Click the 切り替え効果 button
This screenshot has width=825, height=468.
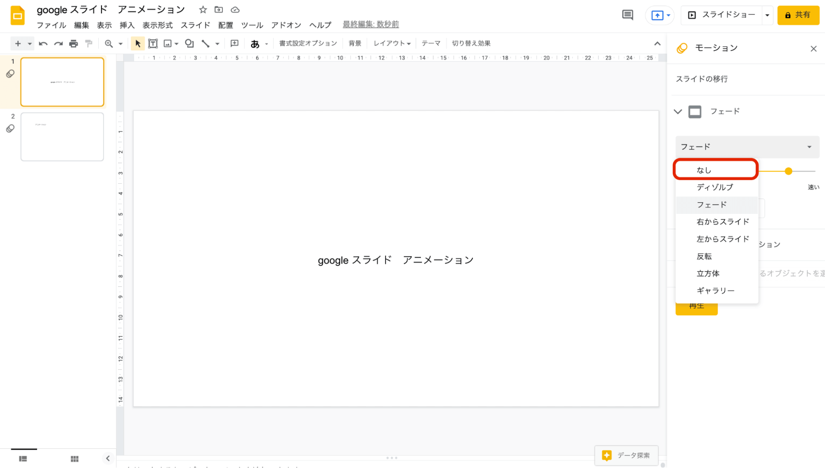(471, 43)
